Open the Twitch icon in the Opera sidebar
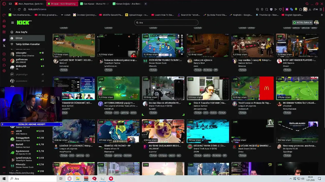Screen dimensions: 325x182 4,40
